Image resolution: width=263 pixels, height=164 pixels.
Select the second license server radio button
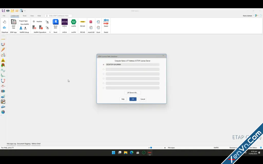pos(104,69)
